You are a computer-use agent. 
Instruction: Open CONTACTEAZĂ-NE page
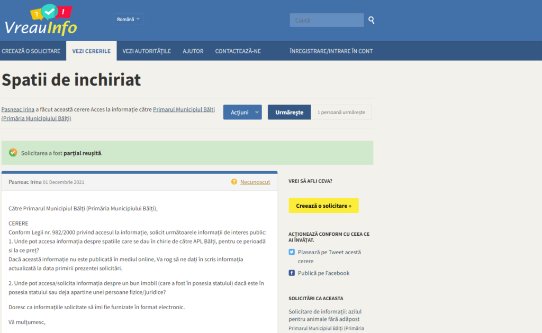pos(238,51)
